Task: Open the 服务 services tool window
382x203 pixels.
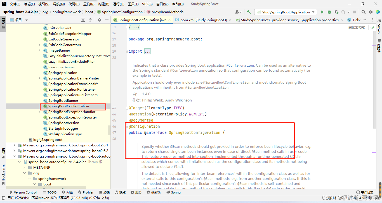Action: [136, 192]
